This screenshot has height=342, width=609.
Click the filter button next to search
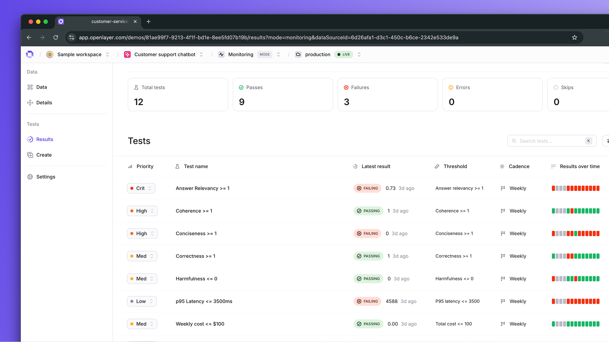[606, 141]
